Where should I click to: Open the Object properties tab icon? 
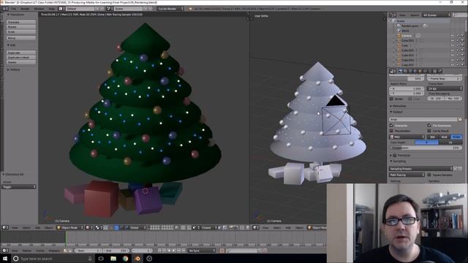tap(420, 71)
